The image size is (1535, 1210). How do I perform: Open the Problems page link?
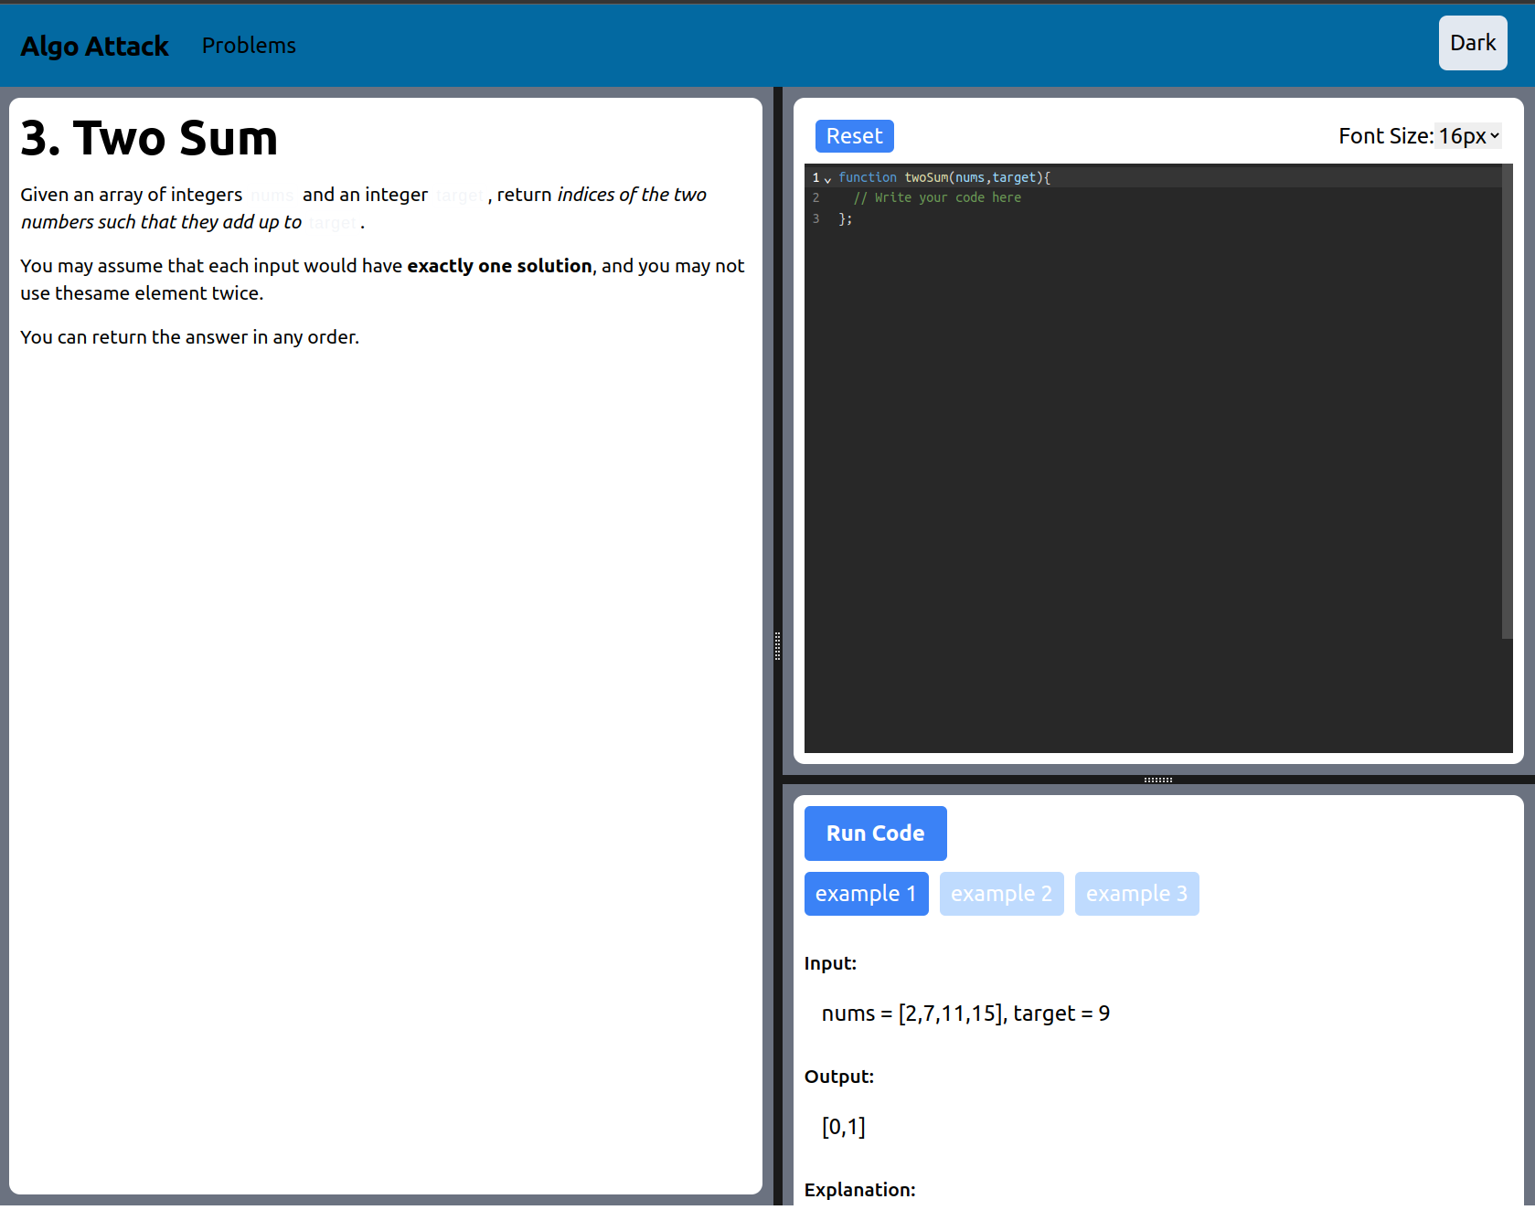pos(249,46)
